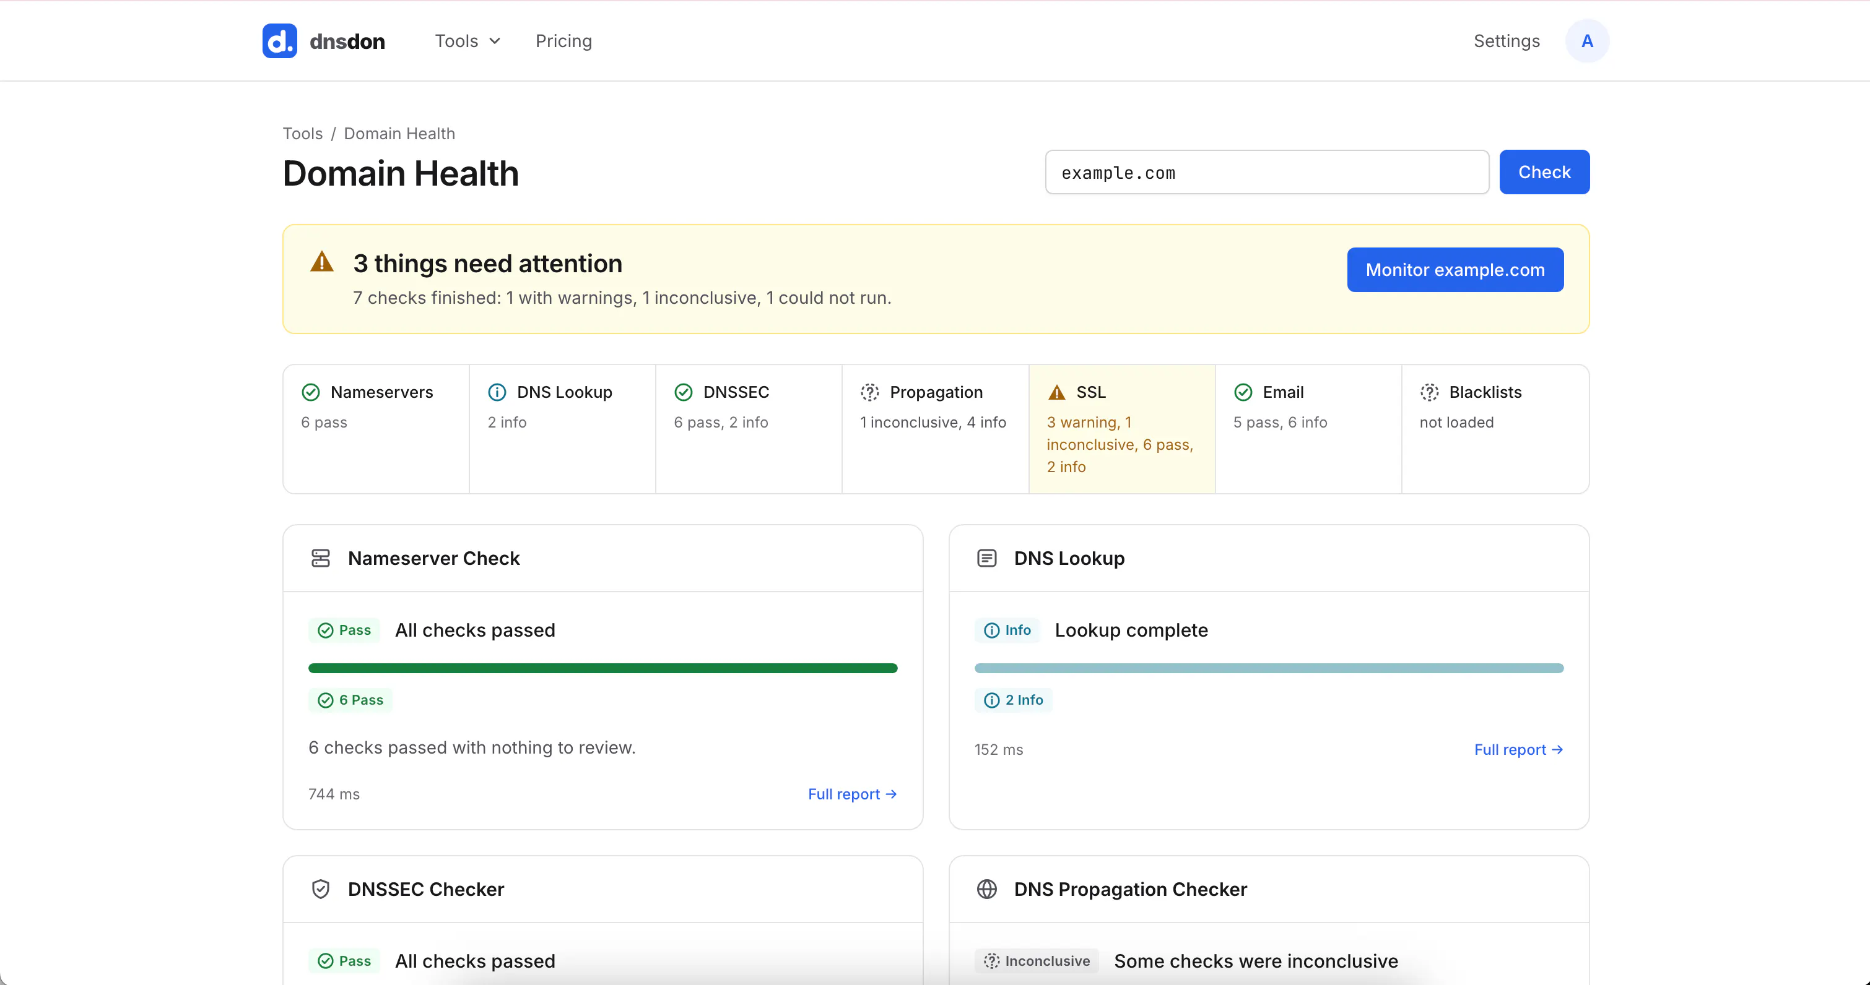Click the DNSSEC Checker shield icon
The height and width of the screenshot is (985, 1870).
(x=321, y=888)
